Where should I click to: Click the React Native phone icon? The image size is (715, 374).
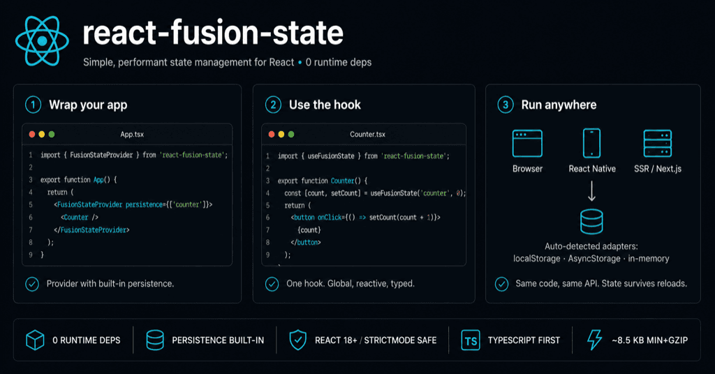click(x=592, y=143)
